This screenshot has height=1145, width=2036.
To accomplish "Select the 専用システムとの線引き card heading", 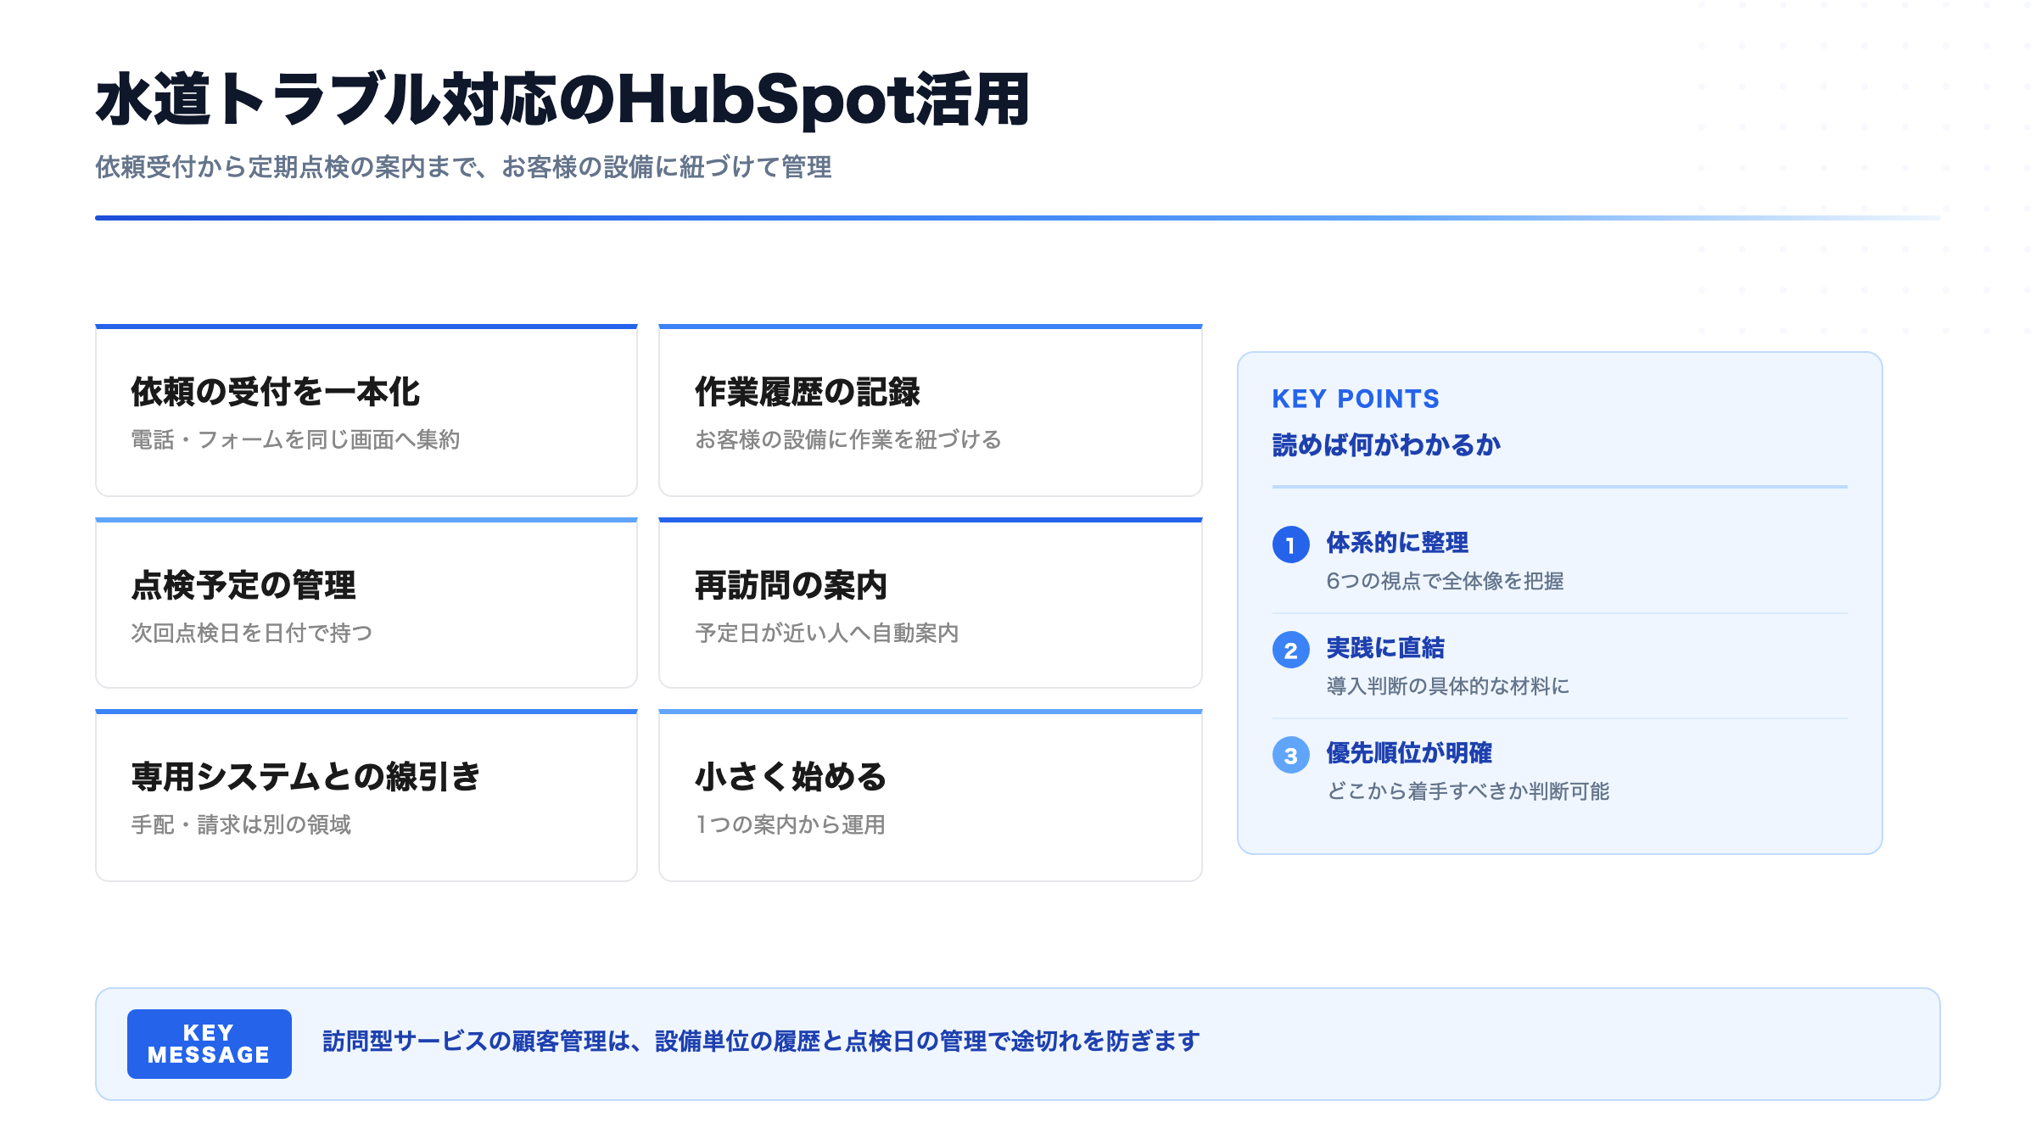I will click(306, 777).
